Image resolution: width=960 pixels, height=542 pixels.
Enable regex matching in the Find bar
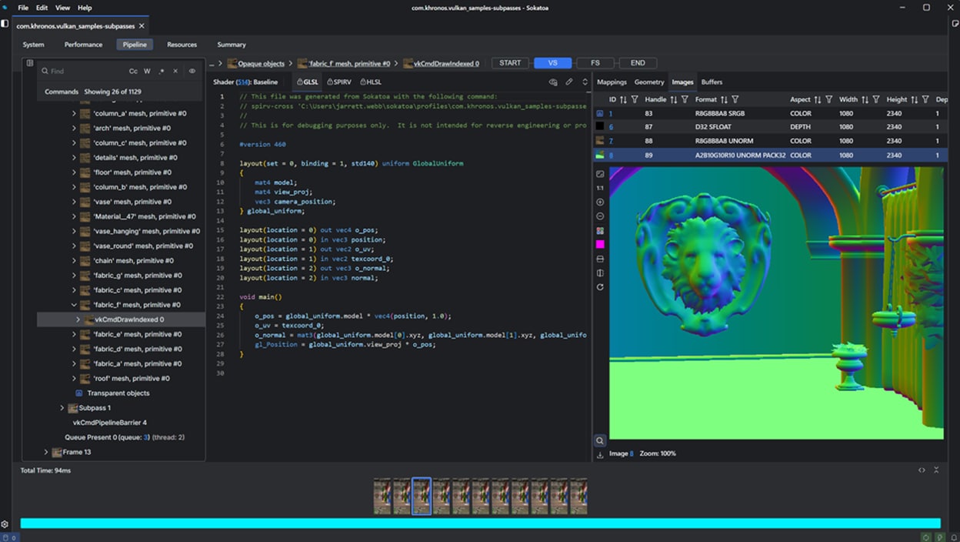point(162,71)
